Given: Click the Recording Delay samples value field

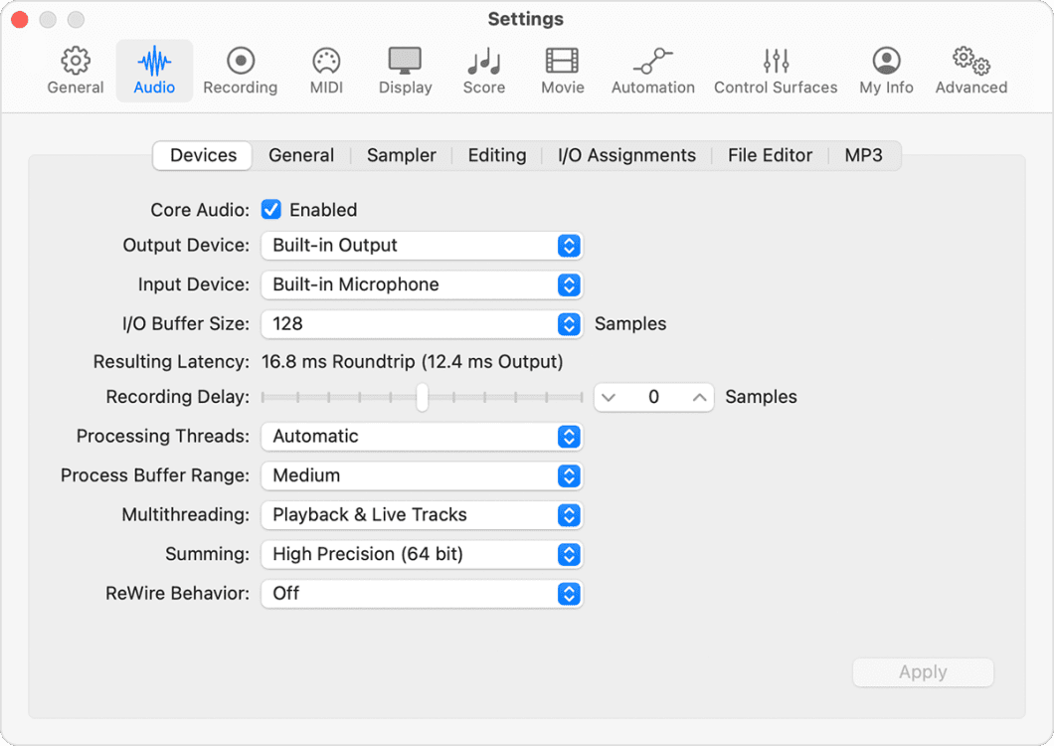Looking at the screenshot, I should tap(653, 397).
